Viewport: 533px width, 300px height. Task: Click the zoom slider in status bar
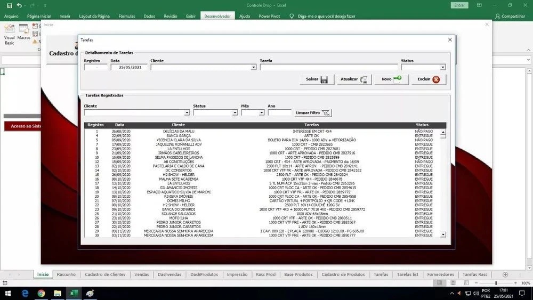[x=496, y=283]
